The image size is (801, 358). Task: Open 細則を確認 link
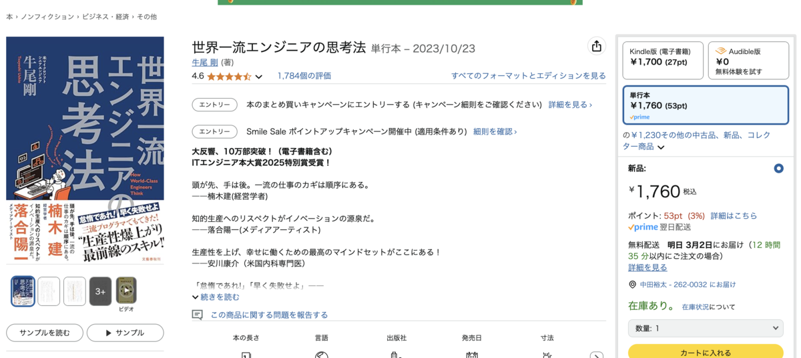(x=495, y=131)
